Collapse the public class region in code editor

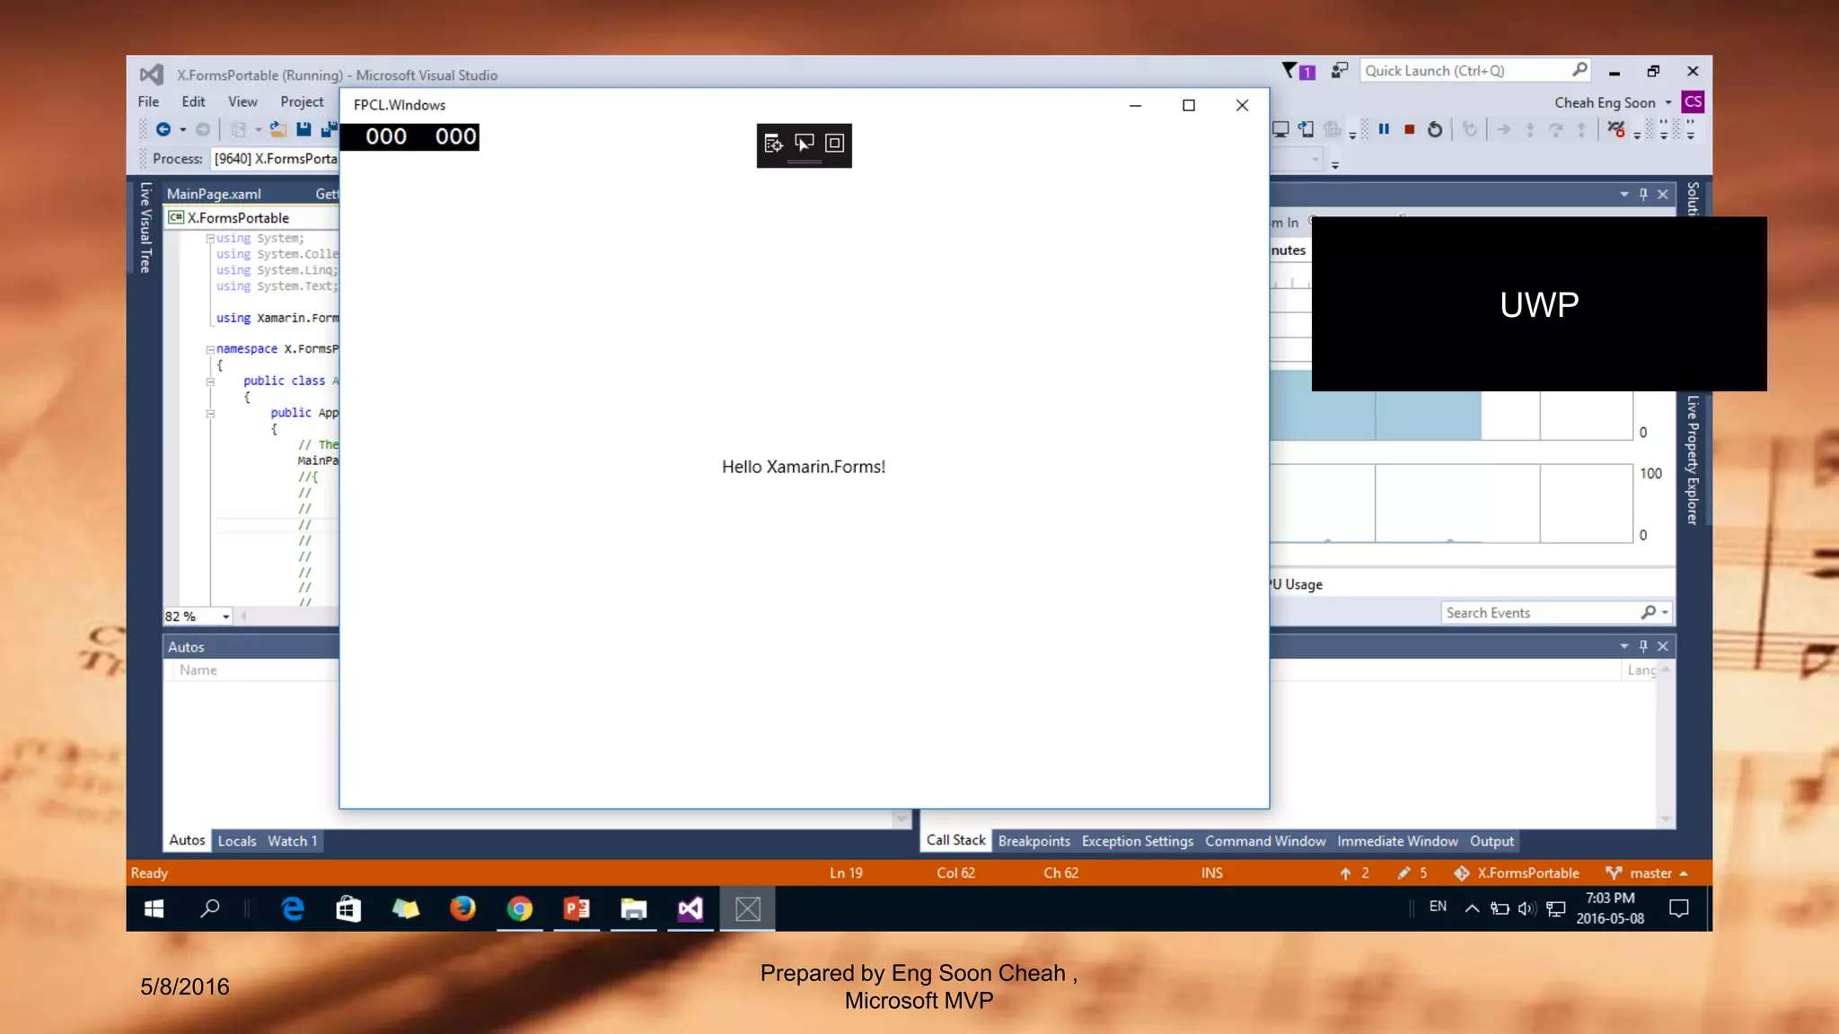click(x=210, y=381)
